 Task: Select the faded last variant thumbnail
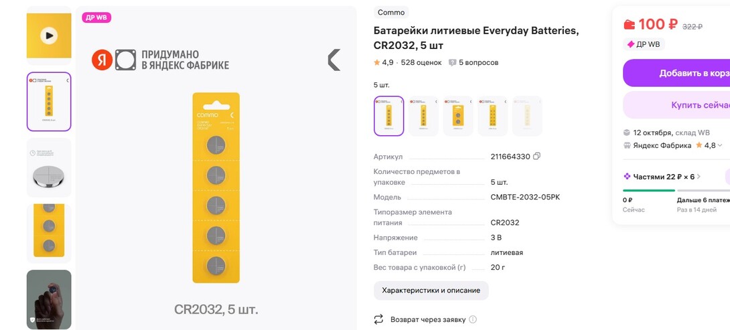click(527, 116)
